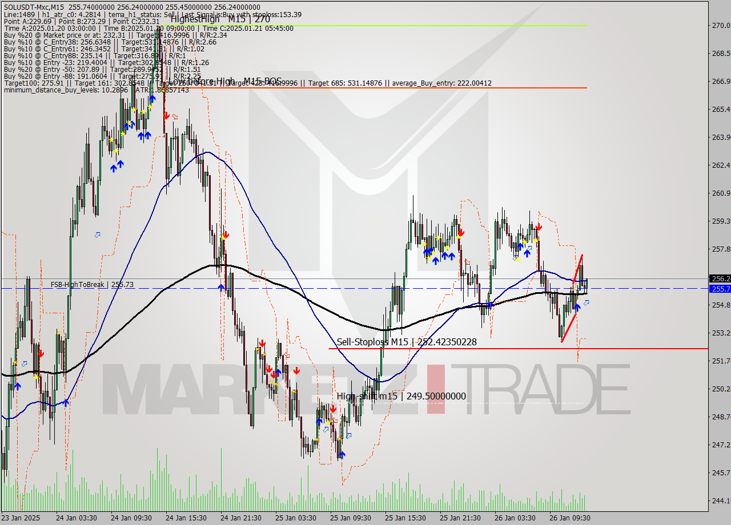Click the 25 Jan 15:30 time label
731x525 pixels.
click(405, 518)
